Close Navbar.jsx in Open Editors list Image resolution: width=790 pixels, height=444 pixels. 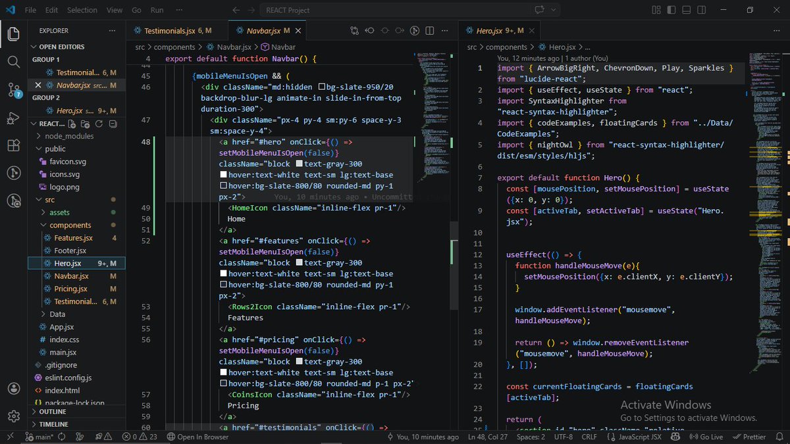point(38,86)
